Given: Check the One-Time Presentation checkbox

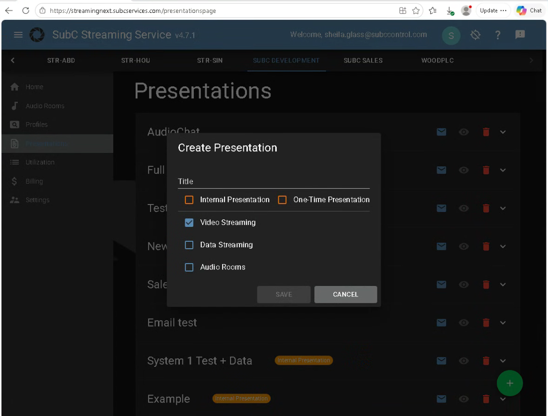Looking at the screenshot, I should click(x=282, y=200).
